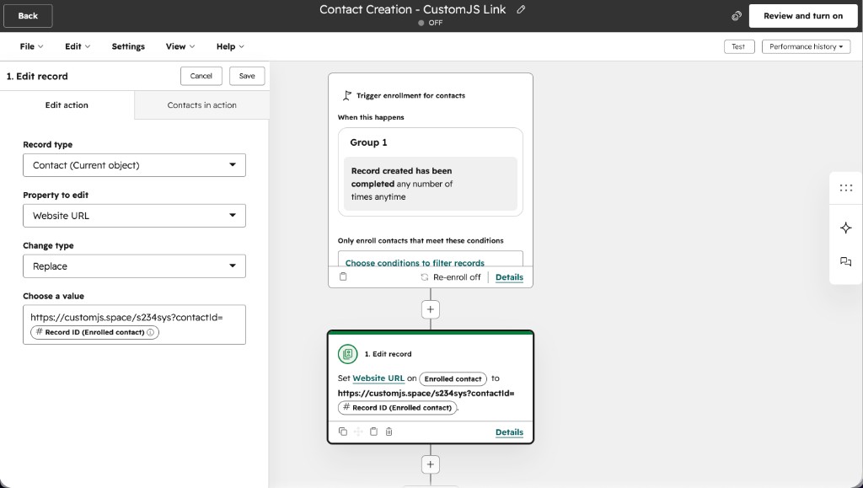
Task: Click the trigger enrollment flag icon
Action: (x=346, y=96)
